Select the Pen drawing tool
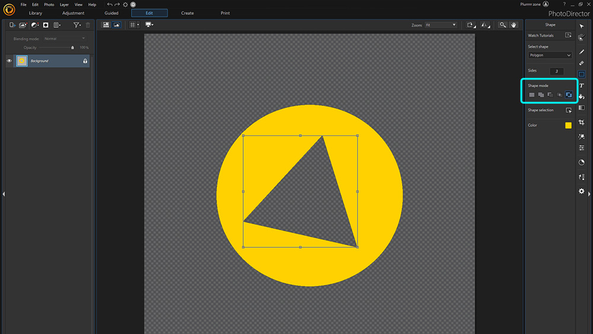Image resolution: width=593 pixels, height=334 pixels. 582,52
